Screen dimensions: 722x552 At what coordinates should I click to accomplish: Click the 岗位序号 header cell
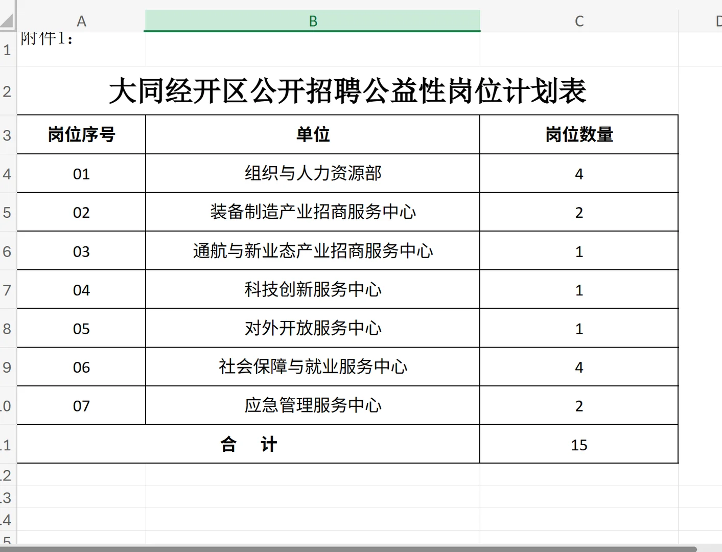[x=81, y=135]
